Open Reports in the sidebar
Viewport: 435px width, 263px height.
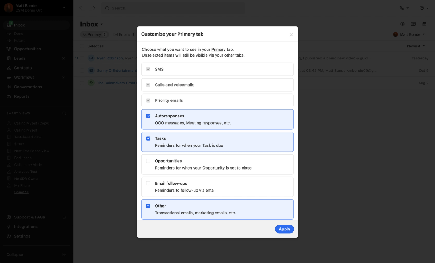[x=22, y=96]
